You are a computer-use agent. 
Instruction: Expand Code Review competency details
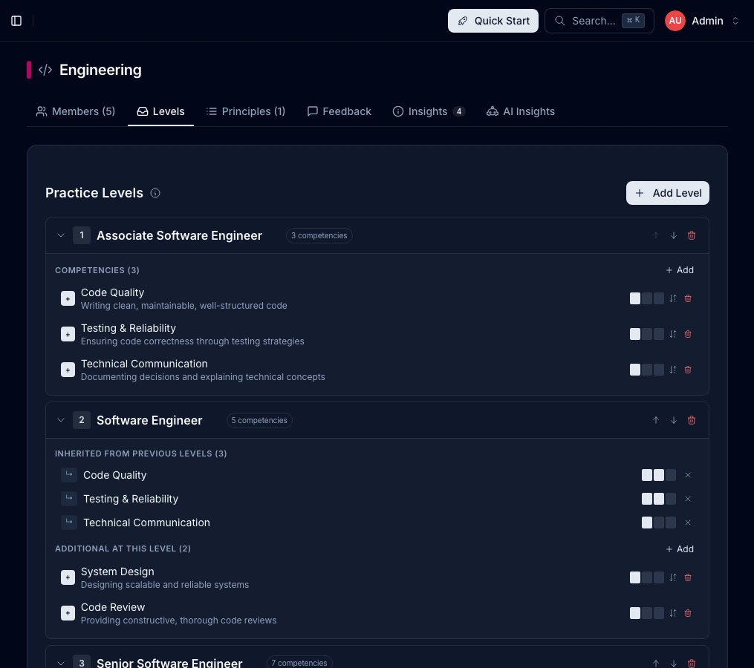[68, 613]
